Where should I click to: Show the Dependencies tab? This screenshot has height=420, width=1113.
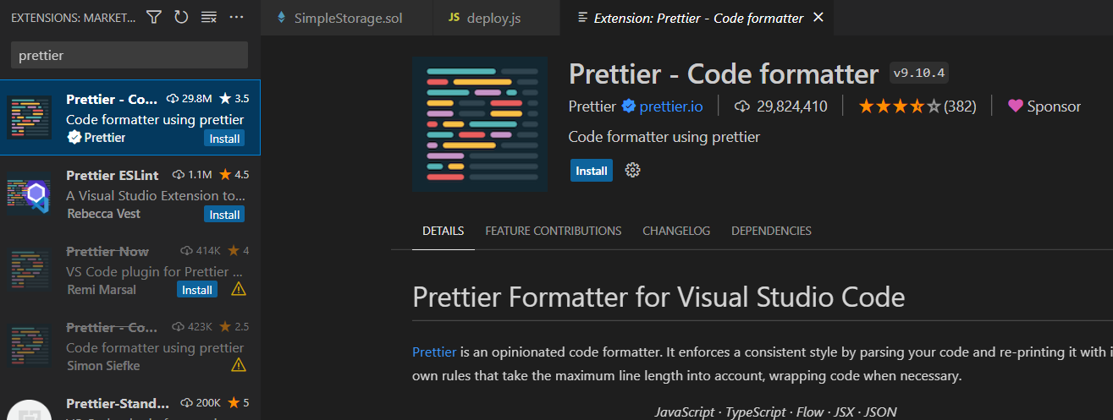(771, 231)
